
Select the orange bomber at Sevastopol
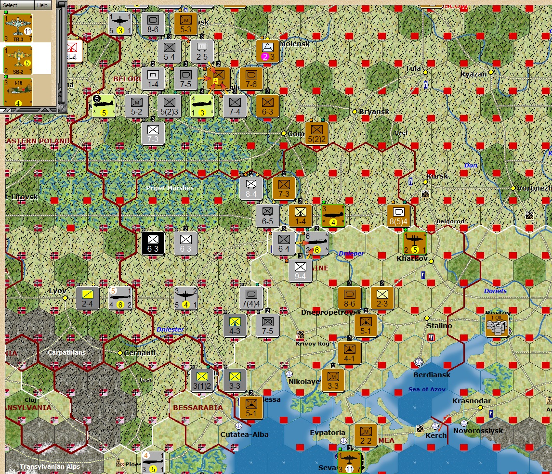coord(349,462)
